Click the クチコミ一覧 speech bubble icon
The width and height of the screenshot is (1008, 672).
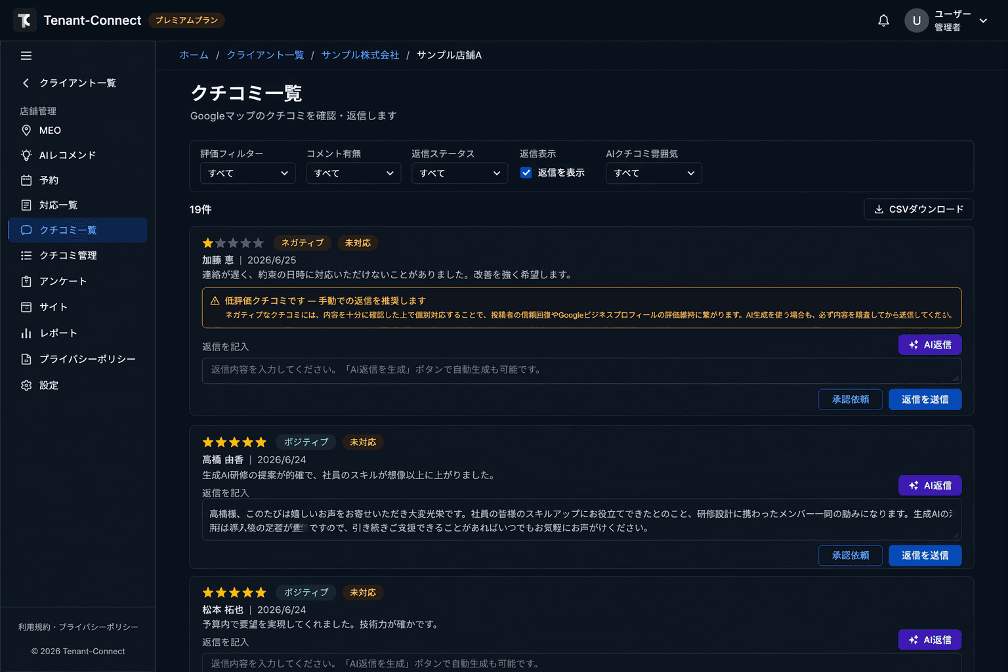point(26,230)
